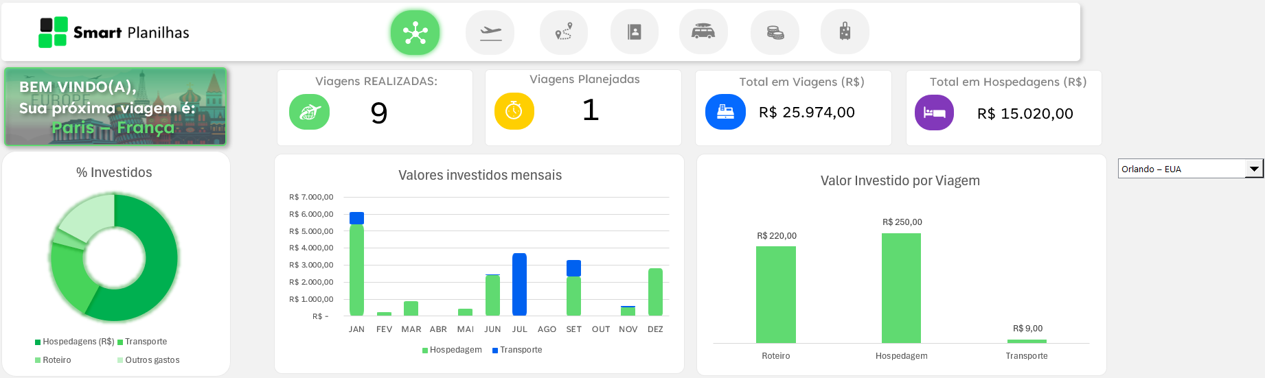Click the AGO month axis label

pyautogui.click(x=547, y=329)
